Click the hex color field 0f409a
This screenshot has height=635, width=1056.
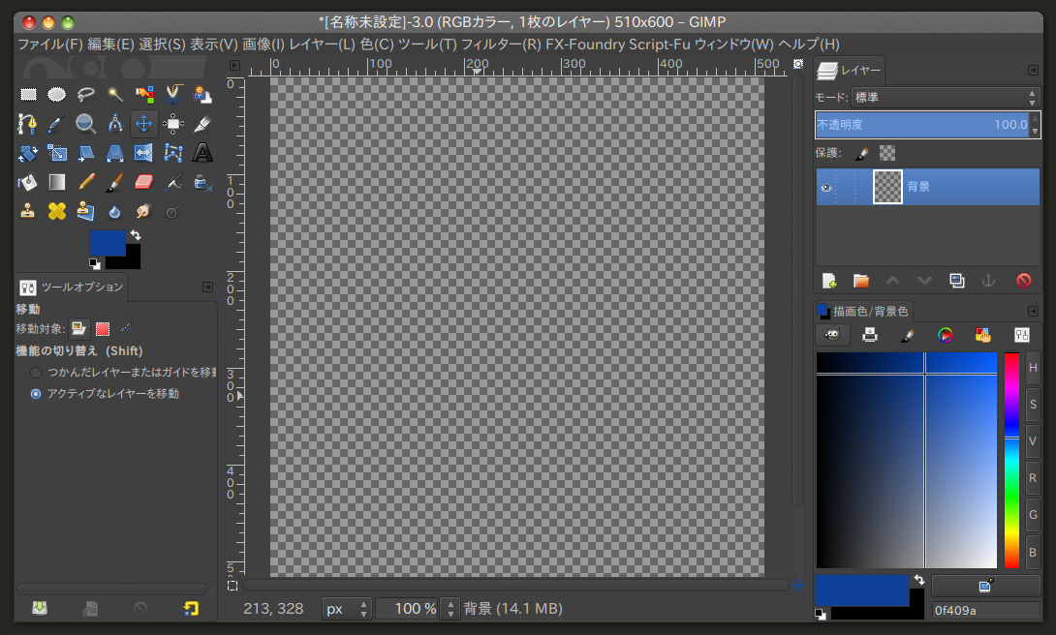986,611
